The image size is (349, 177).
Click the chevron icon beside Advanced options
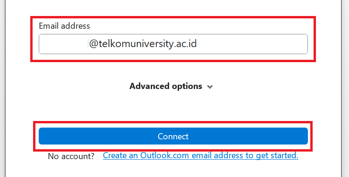pos(210,87)
